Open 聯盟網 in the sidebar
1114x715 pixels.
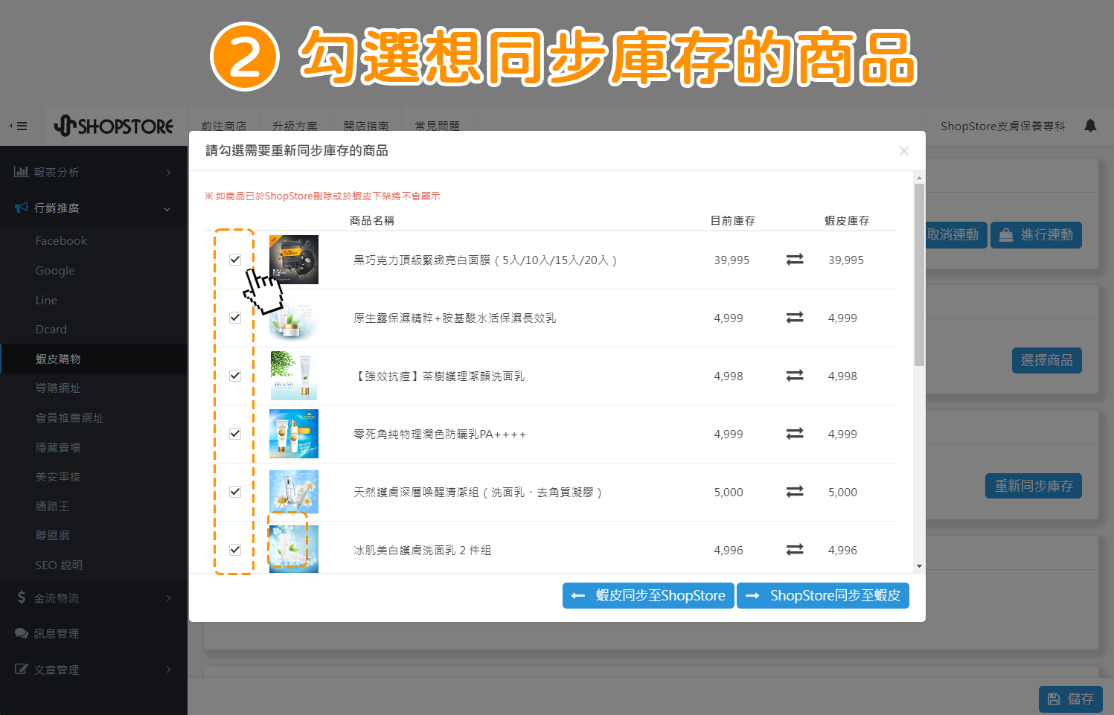(x=52, y=536)
